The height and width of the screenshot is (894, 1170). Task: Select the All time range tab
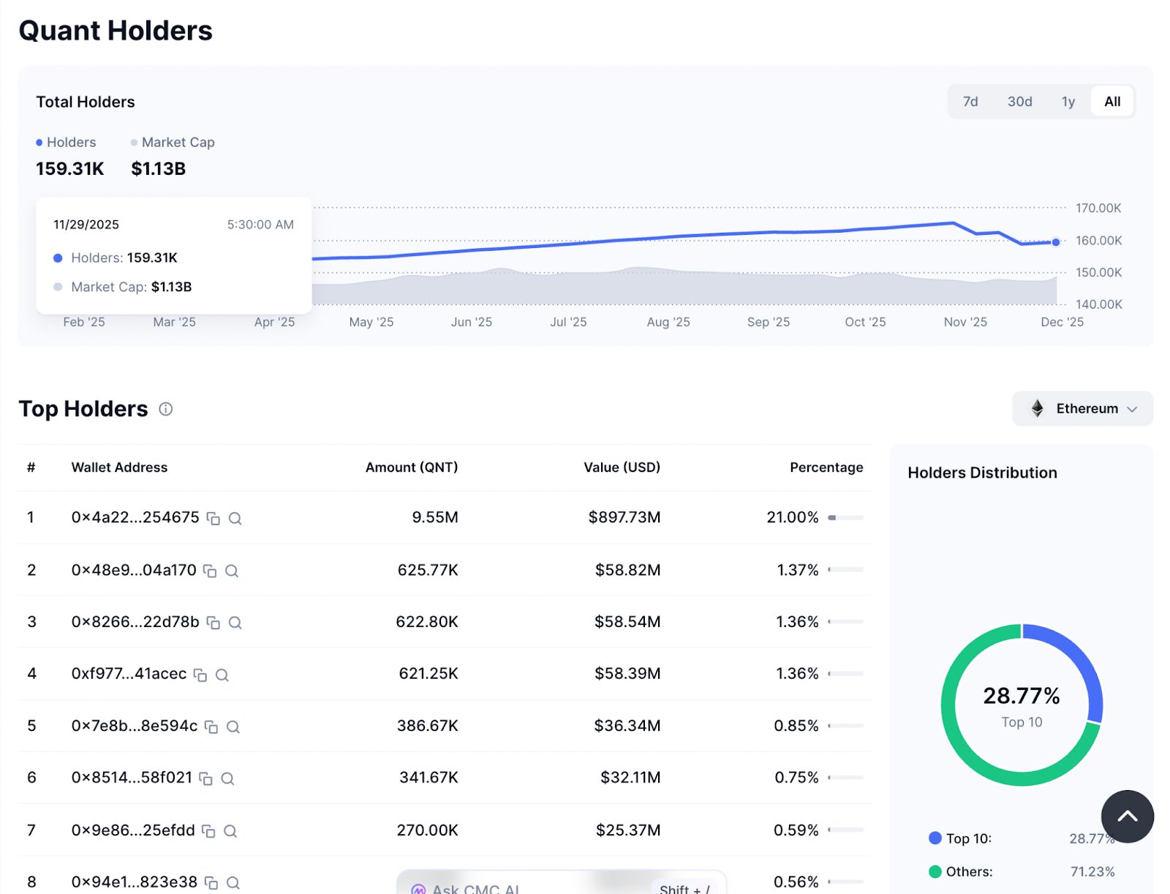click(x=1111, y=102)
